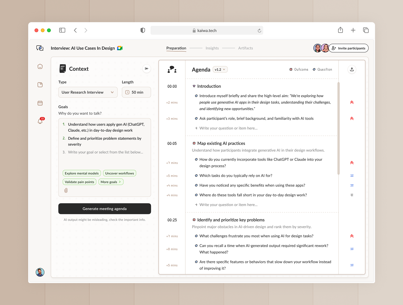This screenshot has height=305, width=403.
Task: Switch to the Artifacts tab
Action: click(x=246, y=48)
